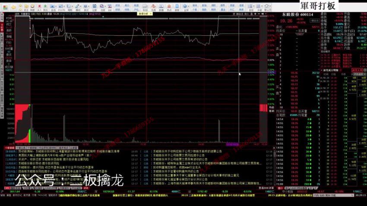Viewport: 367px width, 206px height.
Task: Switch to the 个股新闻 news tab
Action: (x=9, y=148)
